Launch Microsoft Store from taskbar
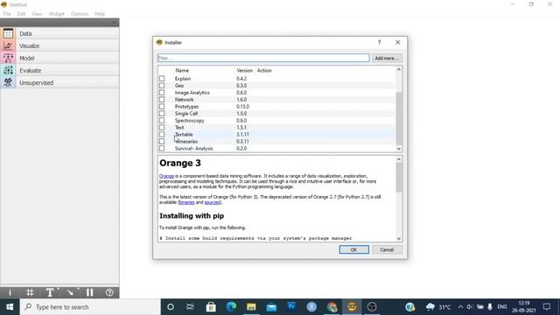The image size is (560, 315). tap(211, 307)
